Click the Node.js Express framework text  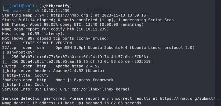tap(84, 80)
